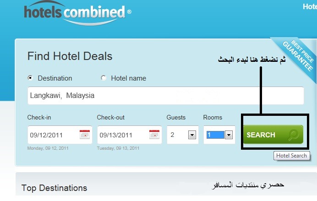
Task: Click the hotelscombined logo
Action: click(75, 11)
